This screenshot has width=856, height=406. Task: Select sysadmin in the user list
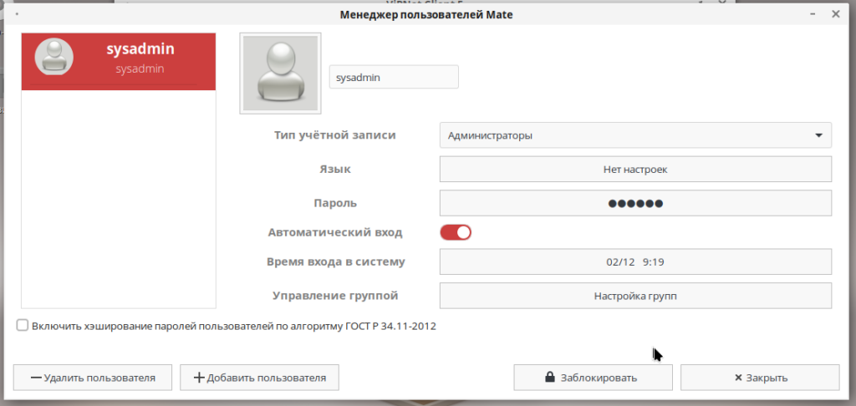tap(119, 62)
